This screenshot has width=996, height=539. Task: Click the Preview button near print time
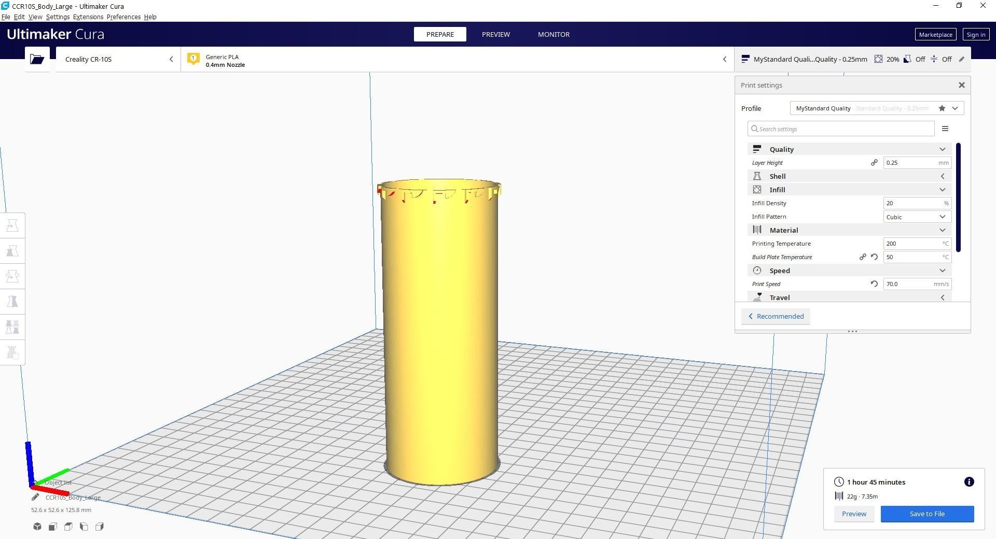tap(854, 514)
